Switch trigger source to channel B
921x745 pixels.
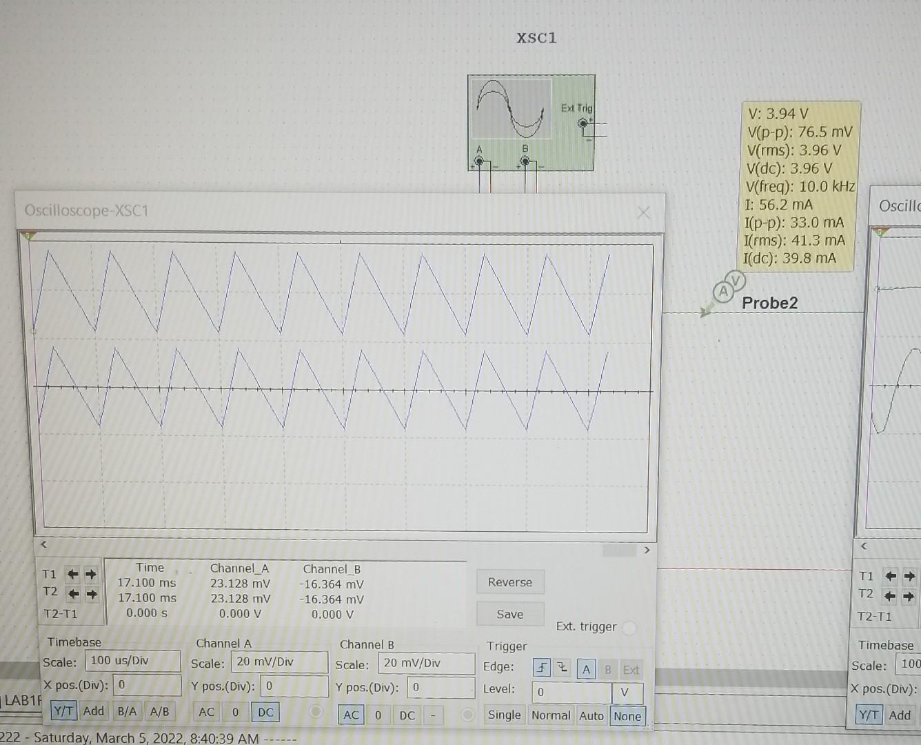(607, 669)
